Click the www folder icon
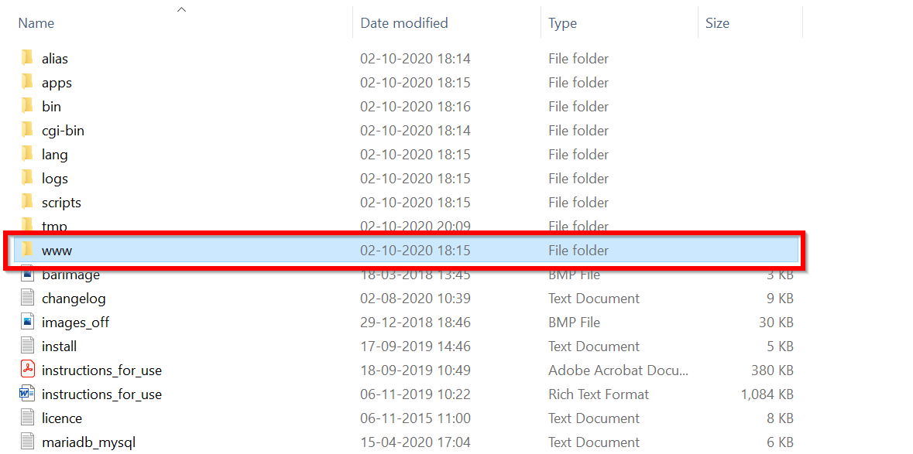Image resolution: width=913 pixels, height=454 pixels. tap(27, 250)
